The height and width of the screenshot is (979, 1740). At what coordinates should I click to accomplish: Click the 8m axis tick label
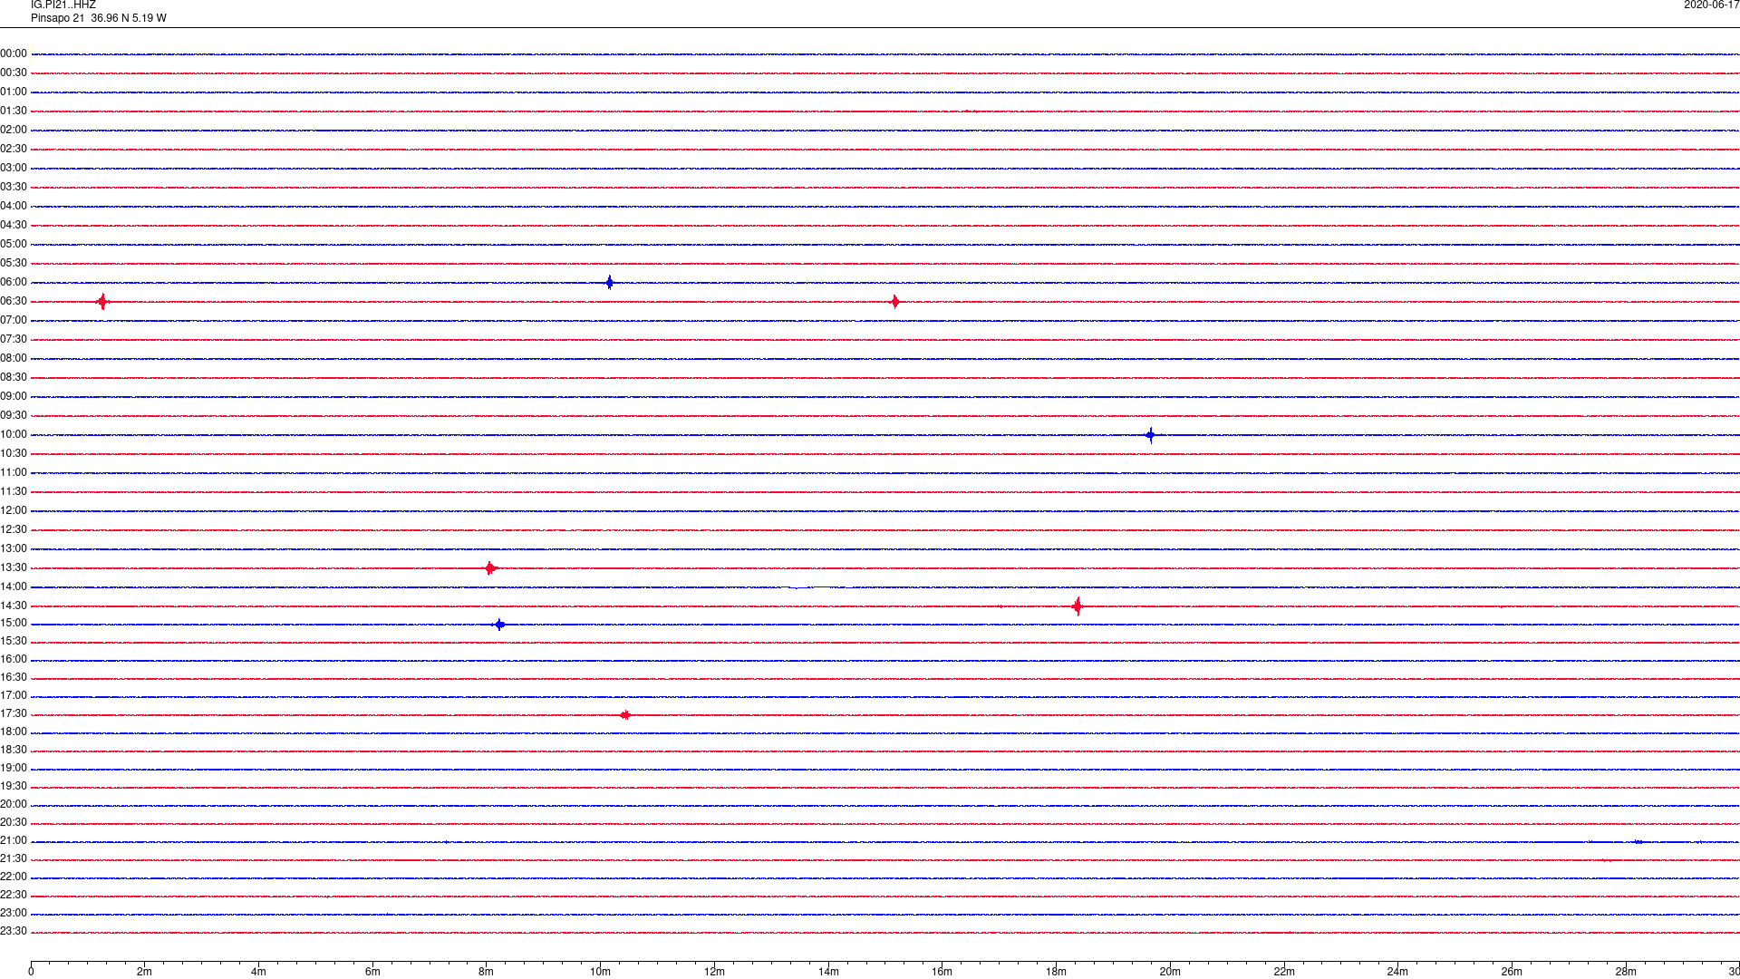[x=486, y=972]
